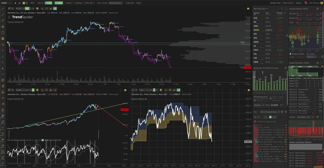Click the Expand indicator list link on top chart
The height and width of the screenshot is (168, 324).
click(16, 22)
